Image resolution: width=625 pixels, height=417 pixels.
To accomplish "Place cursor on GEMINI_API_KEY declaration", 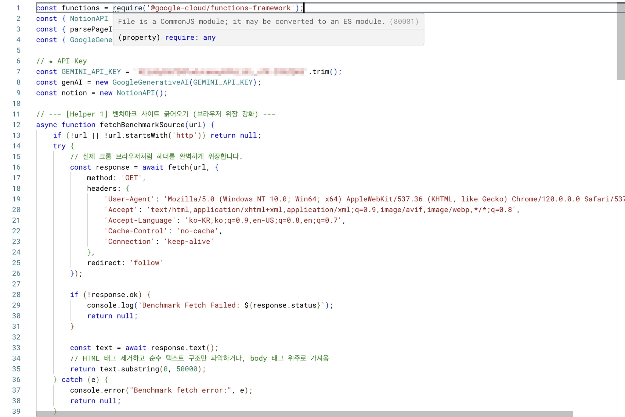I will coord(91,72).
